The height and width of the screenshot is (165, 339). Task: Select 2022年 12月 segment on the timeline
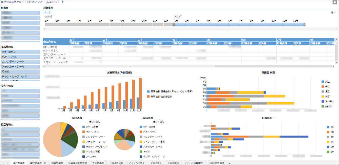click(168, 25)
